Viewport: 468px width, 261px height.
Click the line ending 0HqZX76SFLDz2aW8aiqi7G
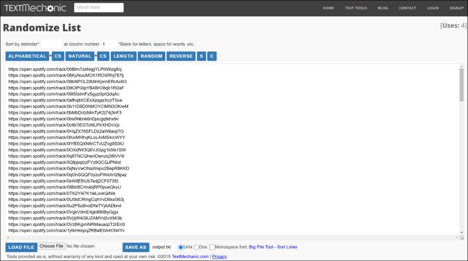tap(66, 131)
